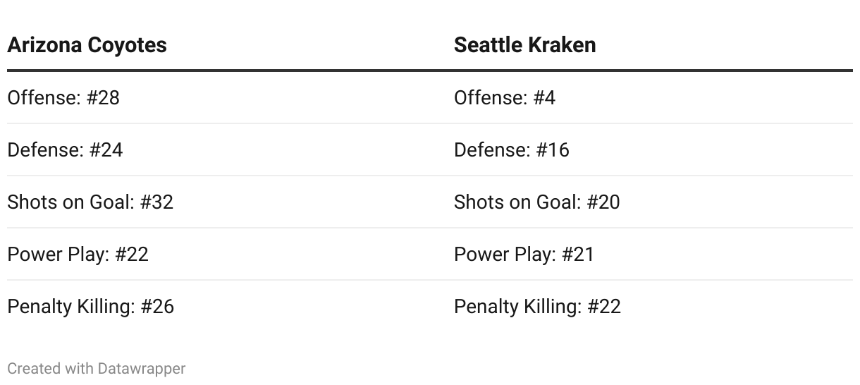Viewport: 860px width, 385px height.
Task: Click Seattle's Power Play: #21 cell
Action: click(524, 254)
